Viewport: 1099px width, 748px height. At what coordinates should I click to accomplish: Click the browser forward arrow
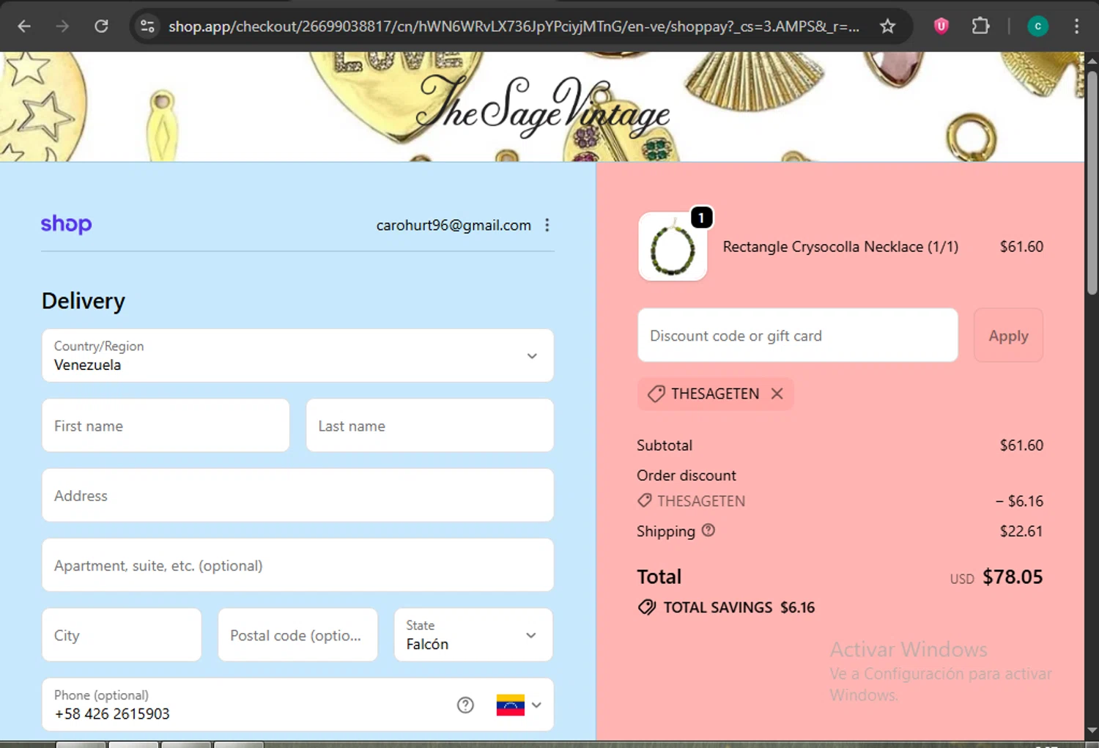click(x=62, y=26)
